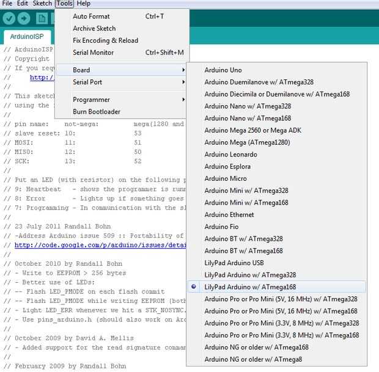Click the '9: Heartbeat' comment line

(95, 189)
